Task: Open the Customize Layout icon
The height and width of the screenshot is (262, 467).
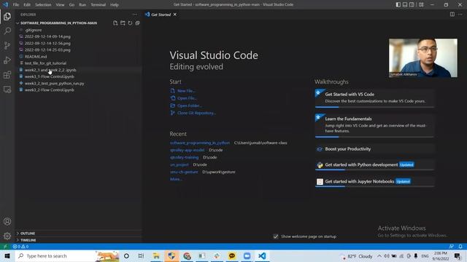Action: pos(421,4)
